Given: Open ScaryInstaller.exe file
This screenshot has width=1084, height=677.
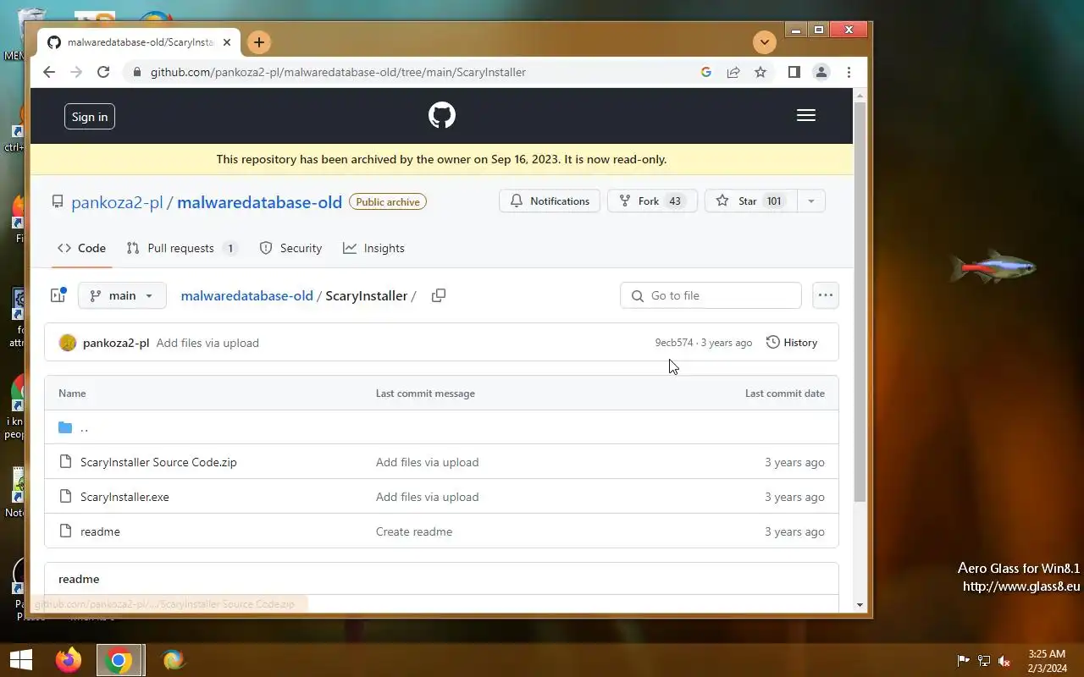Looking at the screenshot, I should pyautogui.click(x=124, y=497).
